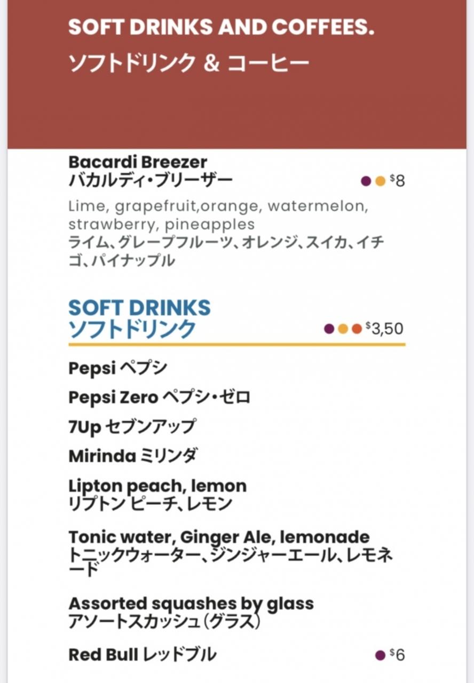
Task: Click the purple dot next to $3,50
Action: click(x=329, y=329)
